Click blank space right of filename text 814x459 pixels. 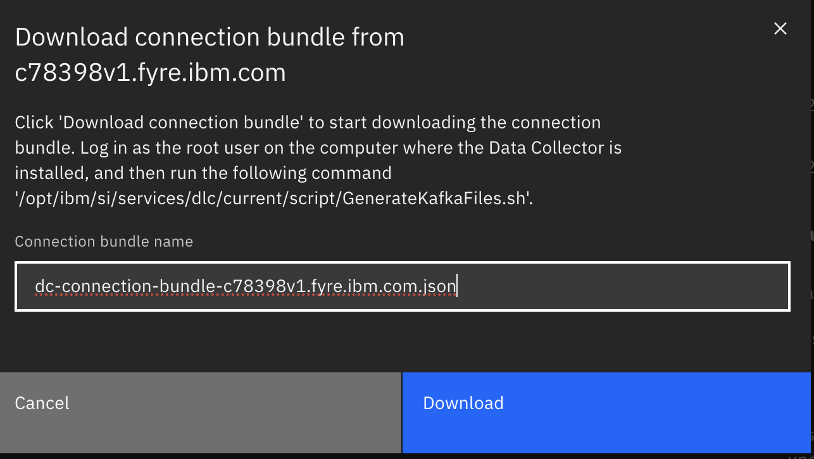click(620, 286)
